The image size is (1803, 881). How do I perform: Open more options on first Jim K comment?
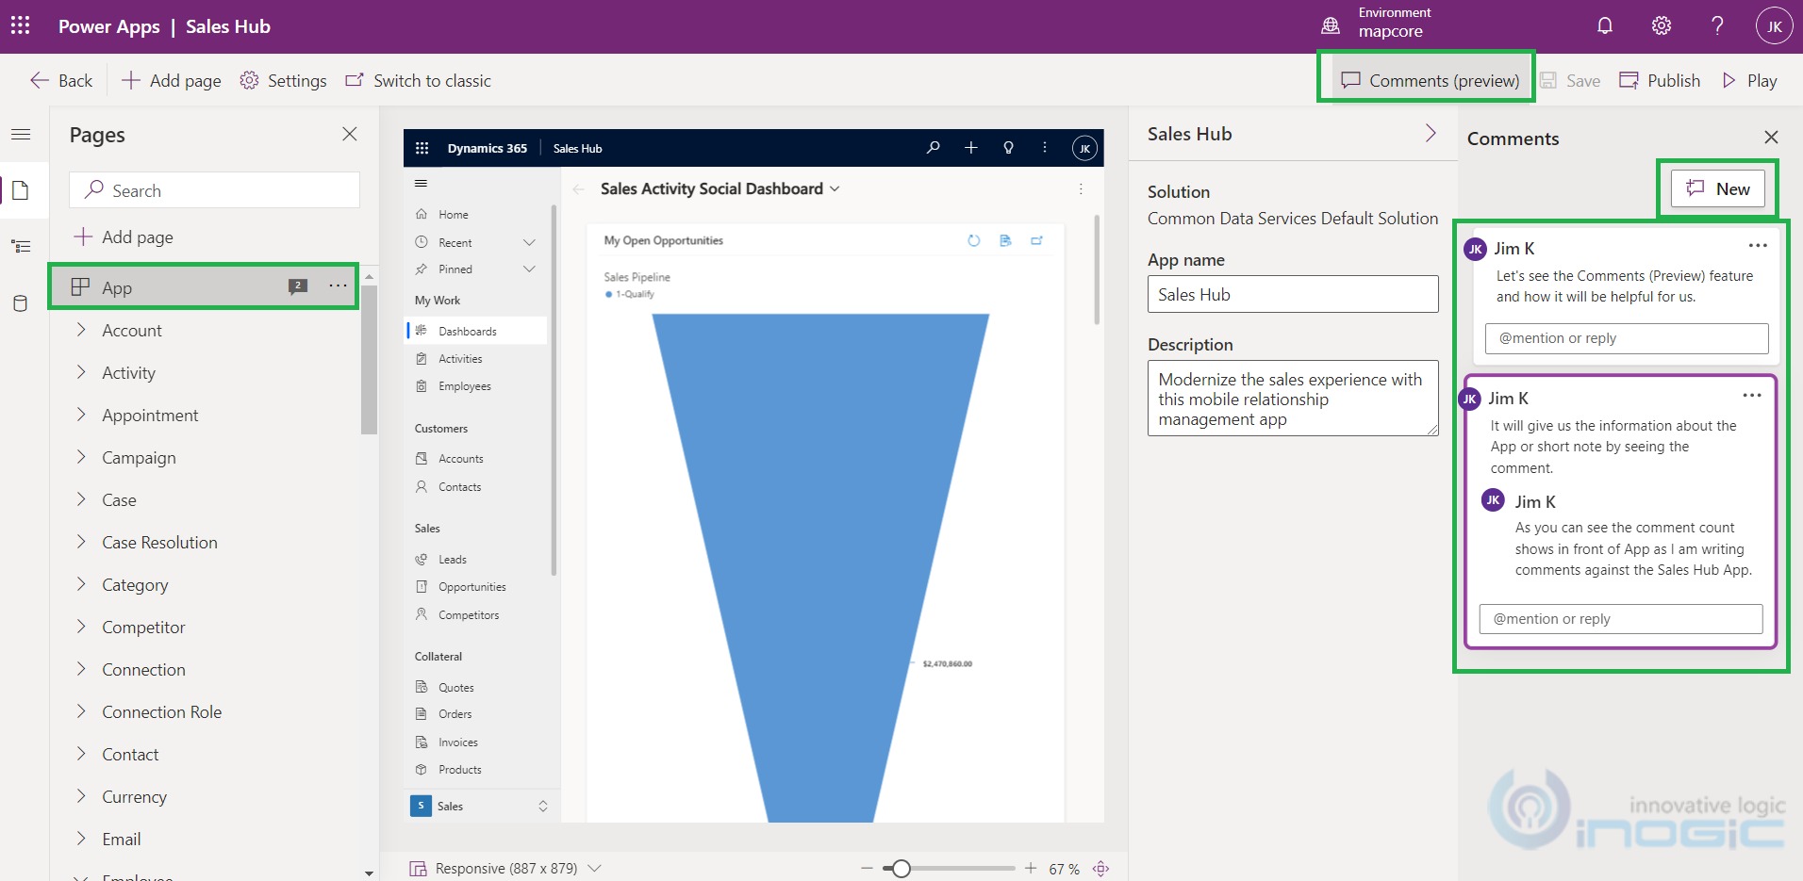click(x=1758, y=246)
